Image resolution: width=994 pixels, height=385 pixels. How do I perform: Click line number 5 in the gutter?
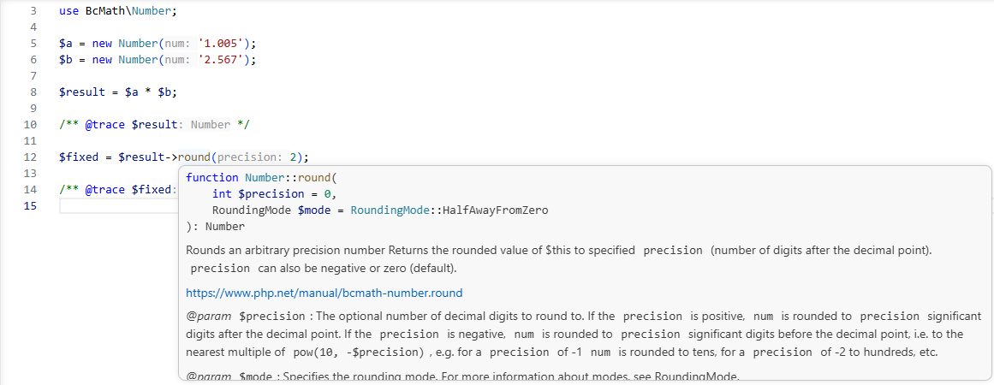[33, 44]
